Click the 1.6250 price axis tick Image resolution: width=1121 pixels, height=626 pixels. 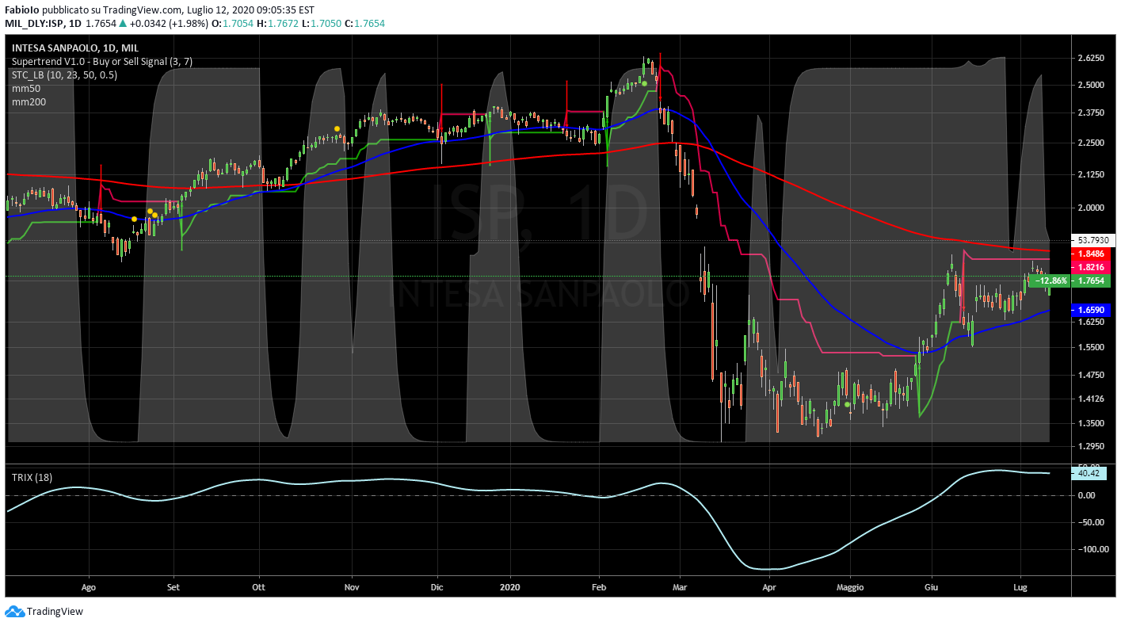(x=1092, y=323)
